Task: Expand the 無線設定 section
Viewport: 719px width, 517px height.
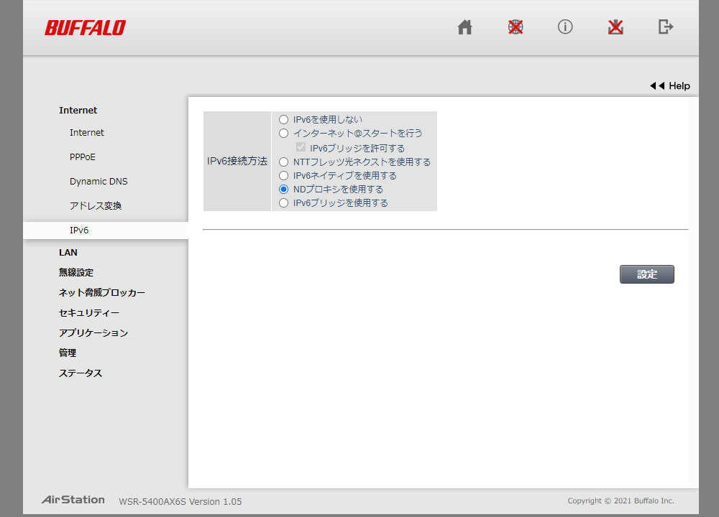Action: coord(76,272)
